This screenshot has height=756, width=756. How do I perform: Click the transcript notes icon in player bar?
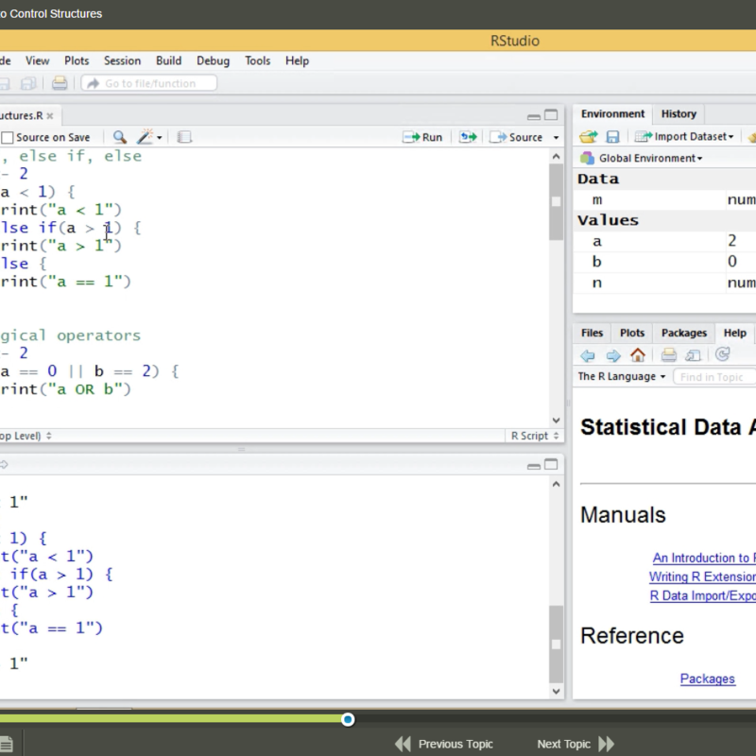pos(7,744)
